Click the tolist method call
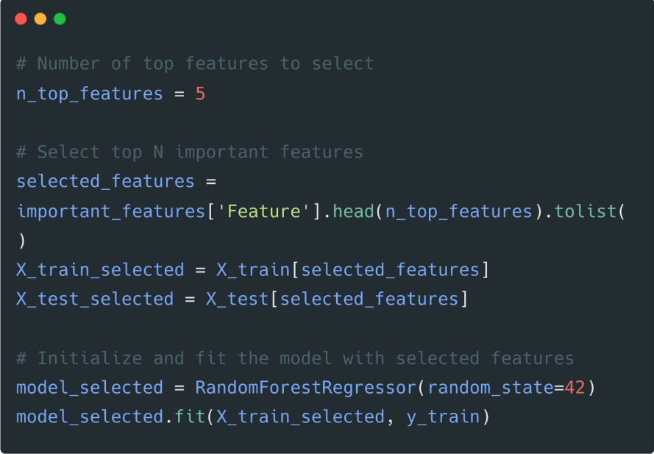Viewport: 654px width, 454px height. (x=585, y=211)
